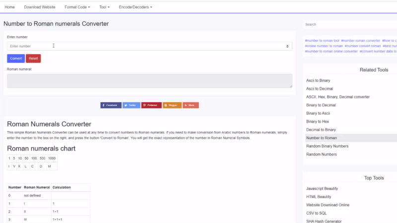
Task: Expand the Encode/Decoders menu
Action: (135, 7)
